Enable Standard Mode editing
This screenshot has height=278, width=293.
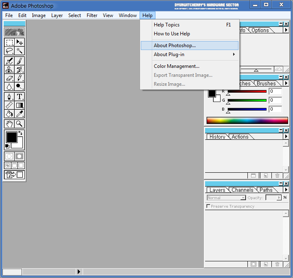point(9,156)
